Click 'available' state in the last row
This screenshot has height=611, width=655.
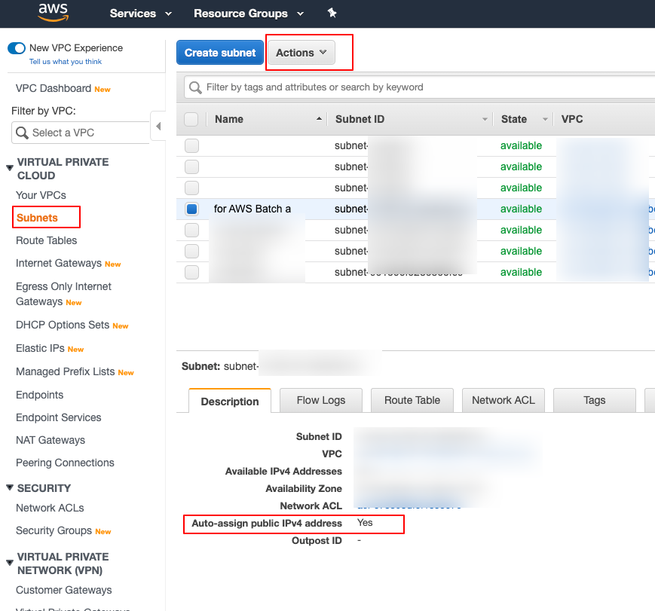[x=521, y=272]
